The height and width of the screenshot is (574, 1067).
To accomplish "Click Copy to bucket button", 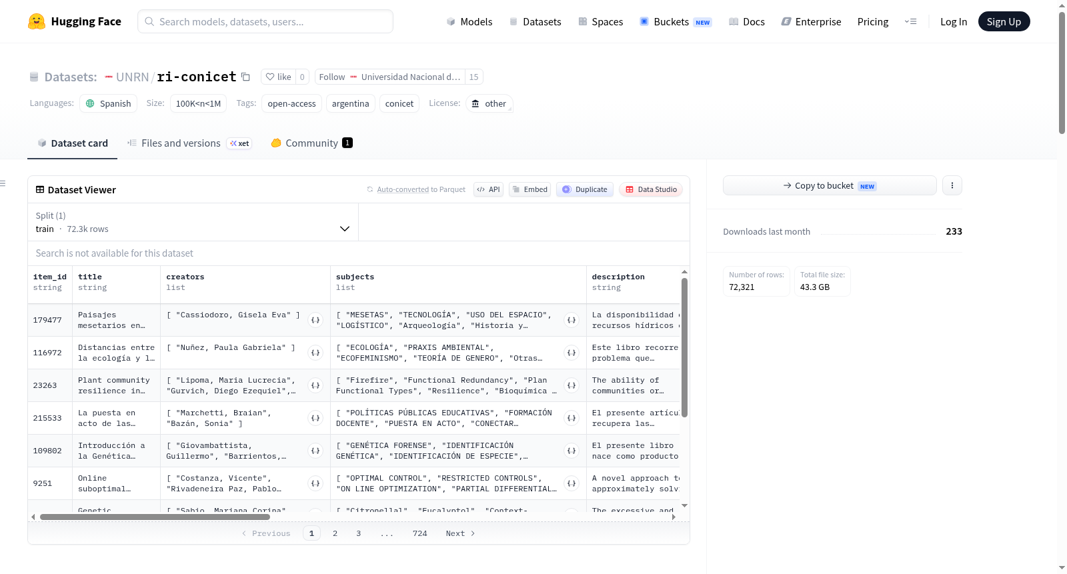I will click(830, 185).
